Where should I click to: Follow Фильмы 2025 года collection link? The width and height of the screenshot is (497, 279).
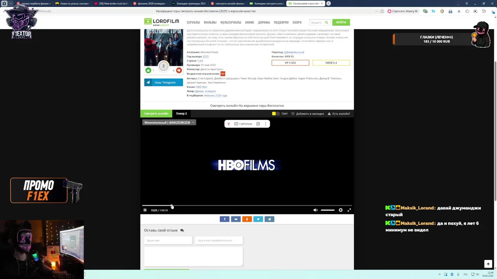pos(215,95)
